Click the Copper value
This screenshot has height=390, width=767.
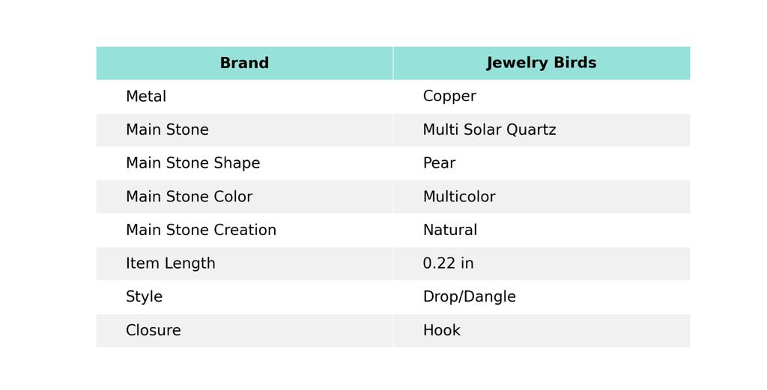449,97
